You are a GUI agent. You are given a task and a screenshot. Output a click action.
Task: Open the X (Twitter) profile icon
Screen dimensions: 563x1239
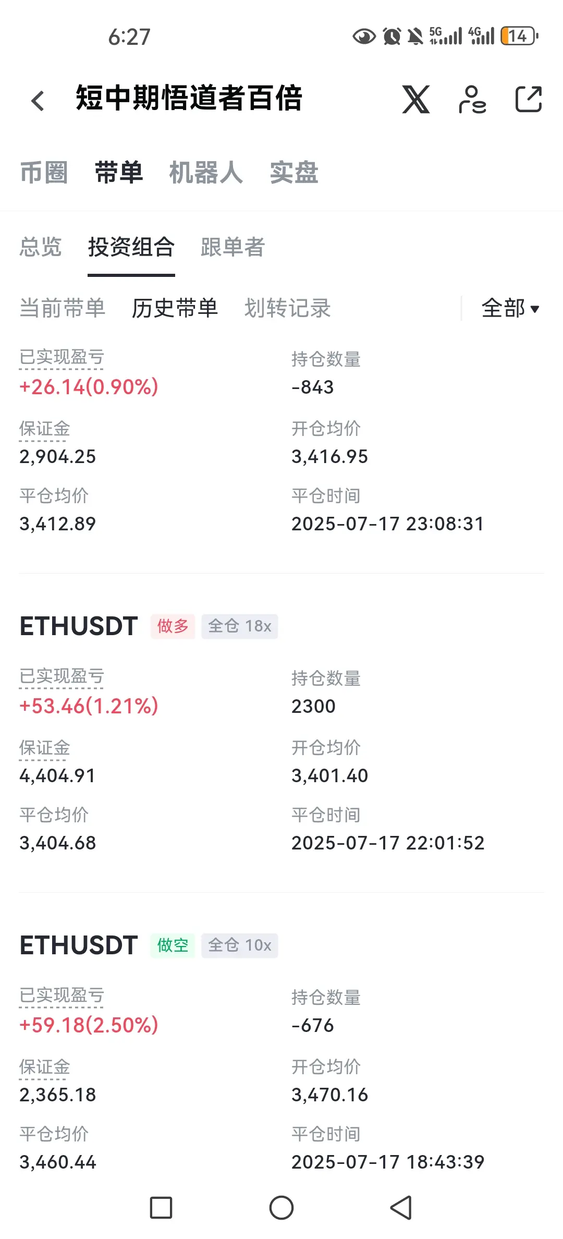coord(415,99)
